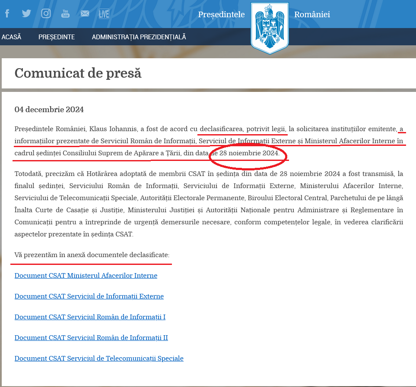Click 'Vă prezentăm în anexă documentele declasificate'
The height and width of the screenshot is (387, 416).
(92, 255)
